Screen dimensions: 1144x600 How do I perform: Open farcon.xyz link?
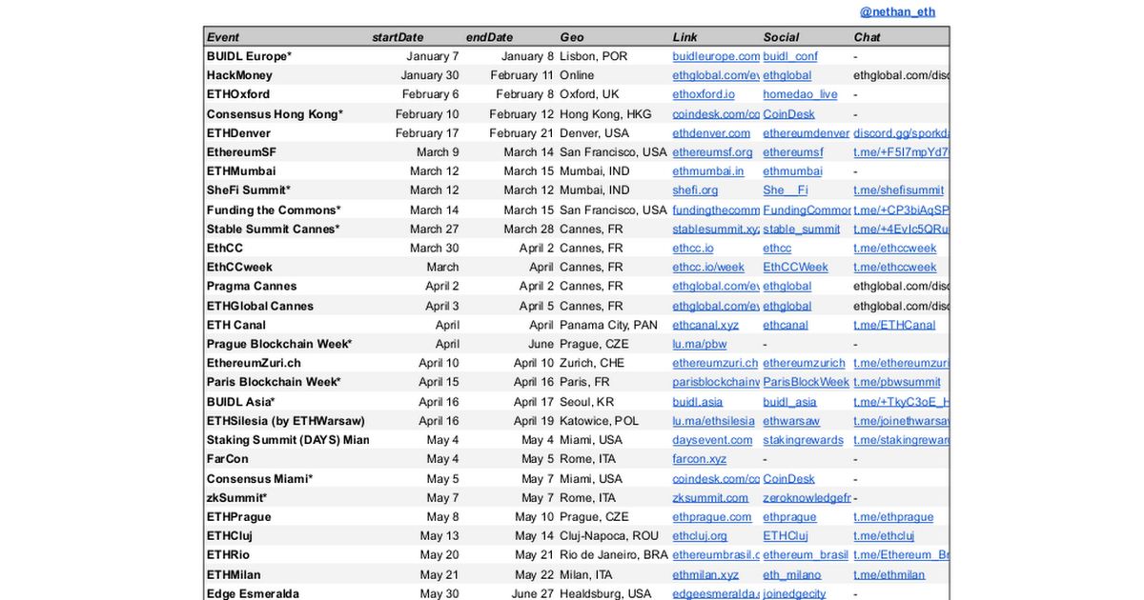pos(699,459)
